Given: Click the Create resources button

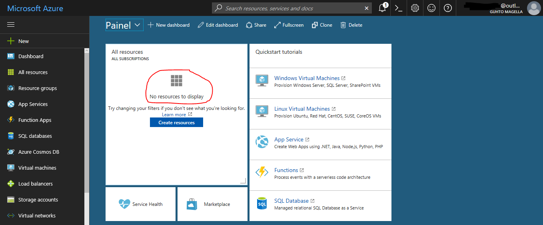Looking at the screenshot, I should click(176, 122).
